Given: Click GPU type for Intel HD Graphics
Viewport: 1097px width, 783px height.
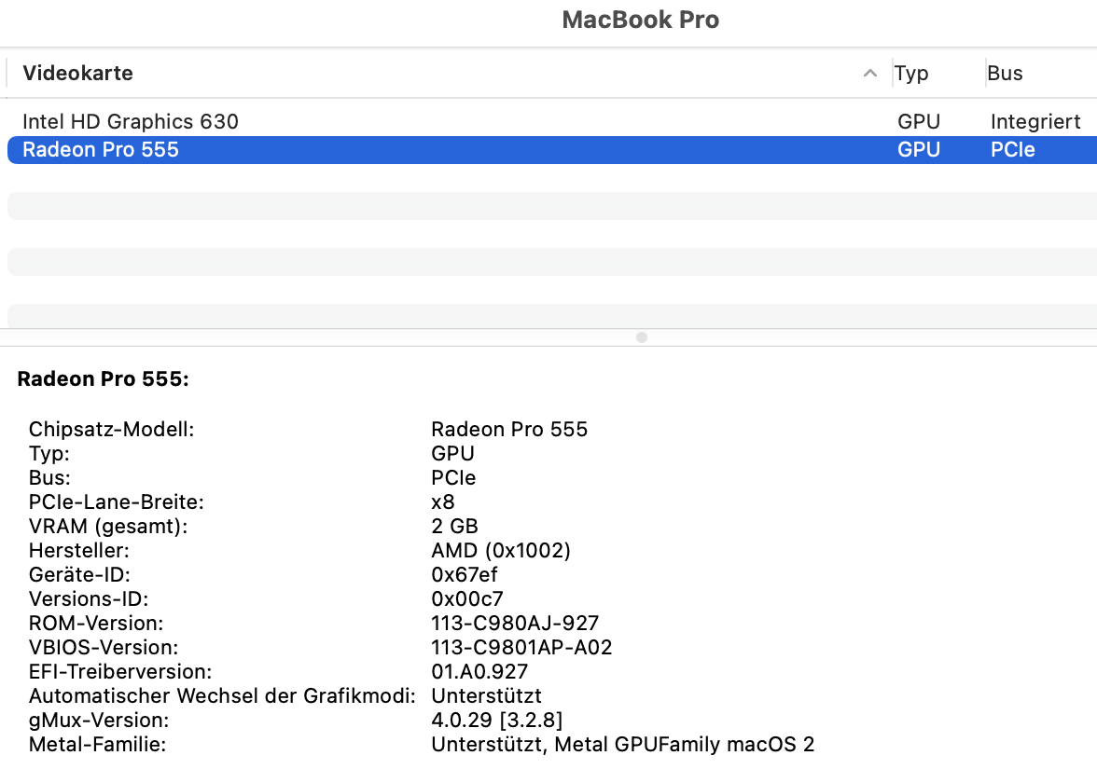Looking at the screenshot, I should pyautogui.click(x=919, y=121).
